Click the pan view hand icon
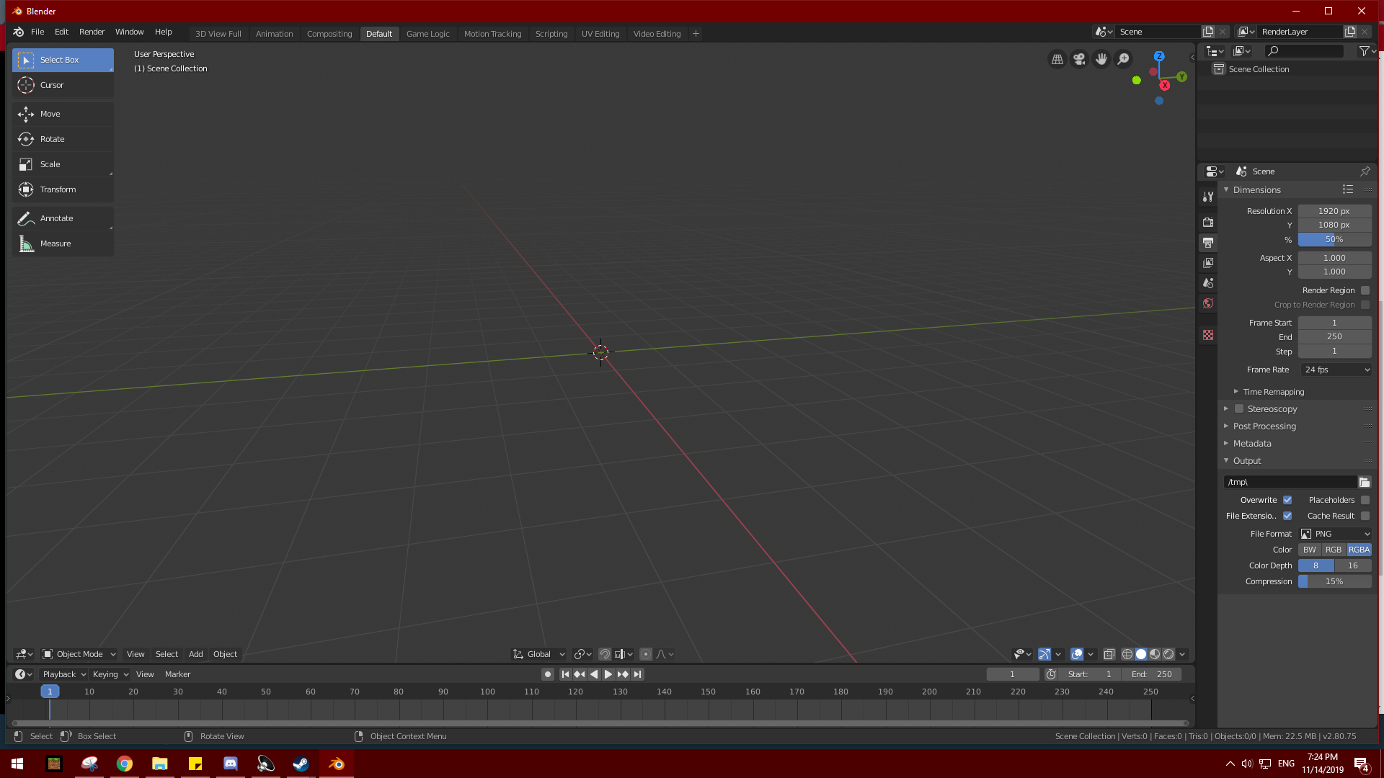 pos(1101,60)
